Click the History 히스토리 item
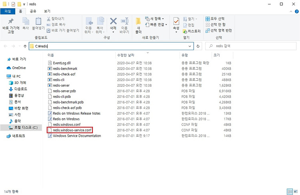 point(192,31)
